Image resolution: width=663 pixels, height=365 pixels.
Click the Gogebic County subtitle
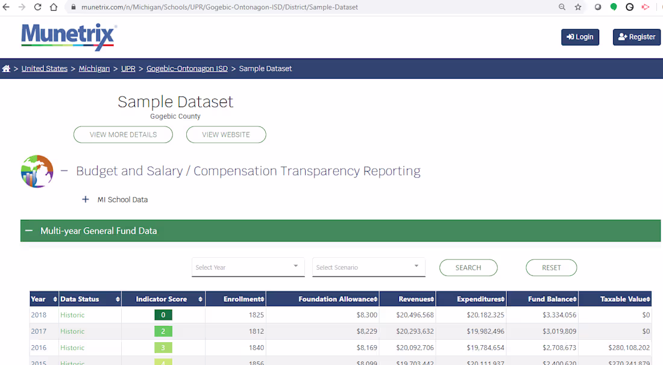tap(175, 116)
